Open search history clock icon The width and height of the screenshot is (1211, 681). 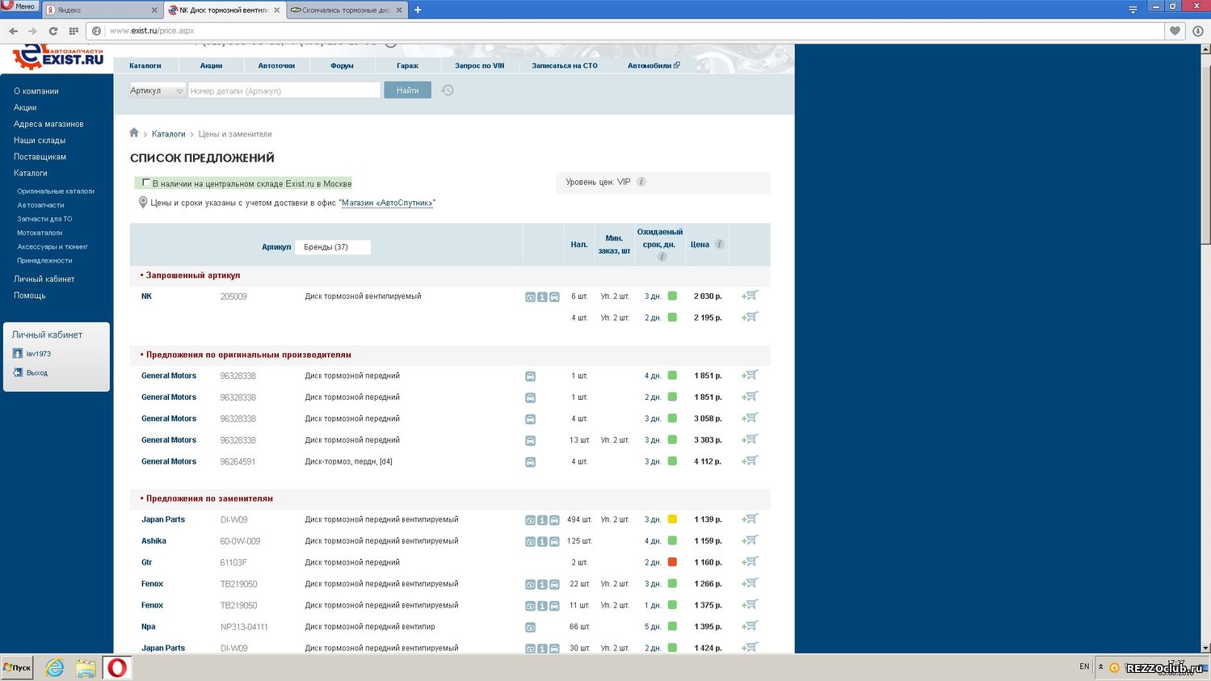click(448, 90)
